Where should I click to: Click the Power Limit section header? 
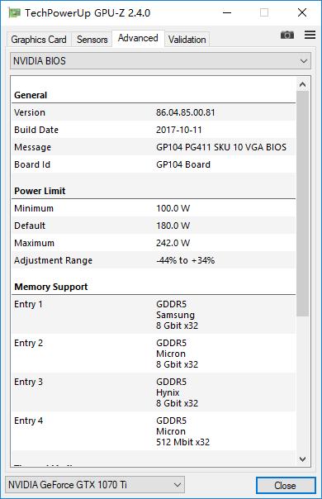[40, 191]
